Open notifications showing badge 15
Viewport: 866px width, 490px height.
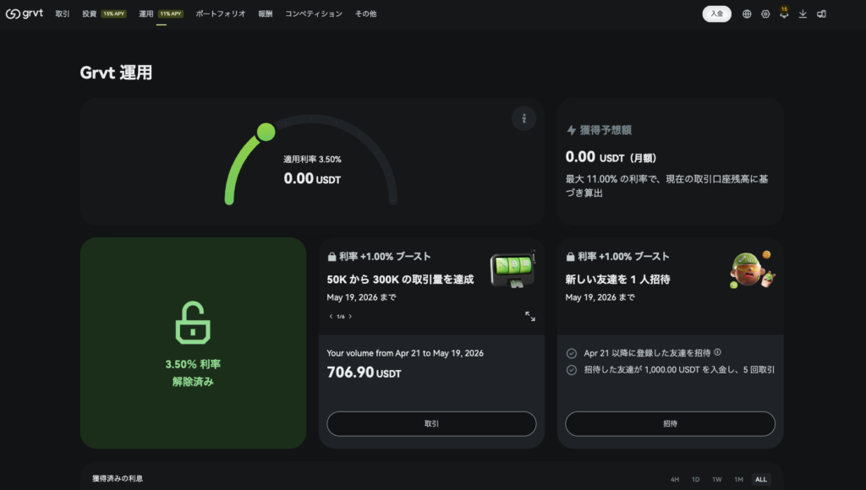click(x=784, y=14)
